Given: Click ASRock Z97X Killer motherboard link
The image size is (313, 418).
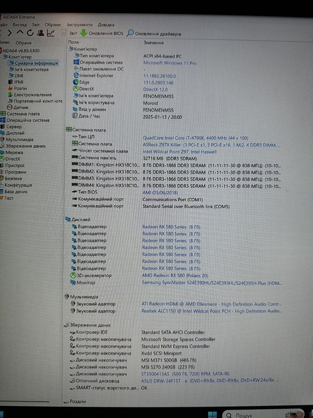Looking at the screenshot, I should click(x=211, y=145).
